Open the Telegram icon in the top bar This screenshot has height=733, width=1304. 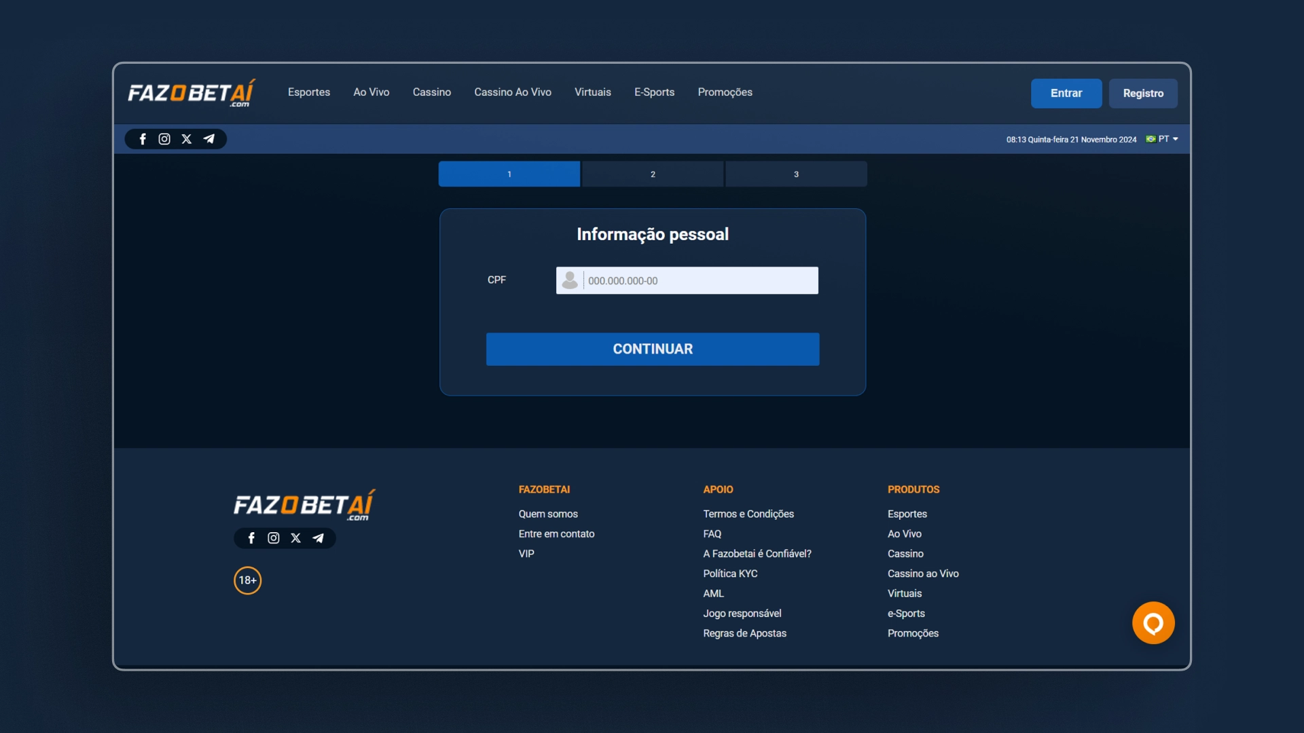pyautogui.click(x=209, y=139)
